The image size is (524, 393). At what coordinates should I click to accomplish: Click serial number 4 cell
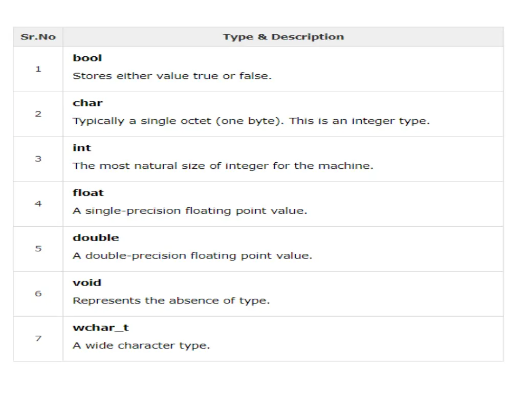click(x=38, y=204)
